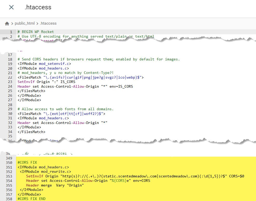Viewport: 256px width, 201px height.
Task: Click '# Allow access to web fonts' comment
Action: (66, 109)
